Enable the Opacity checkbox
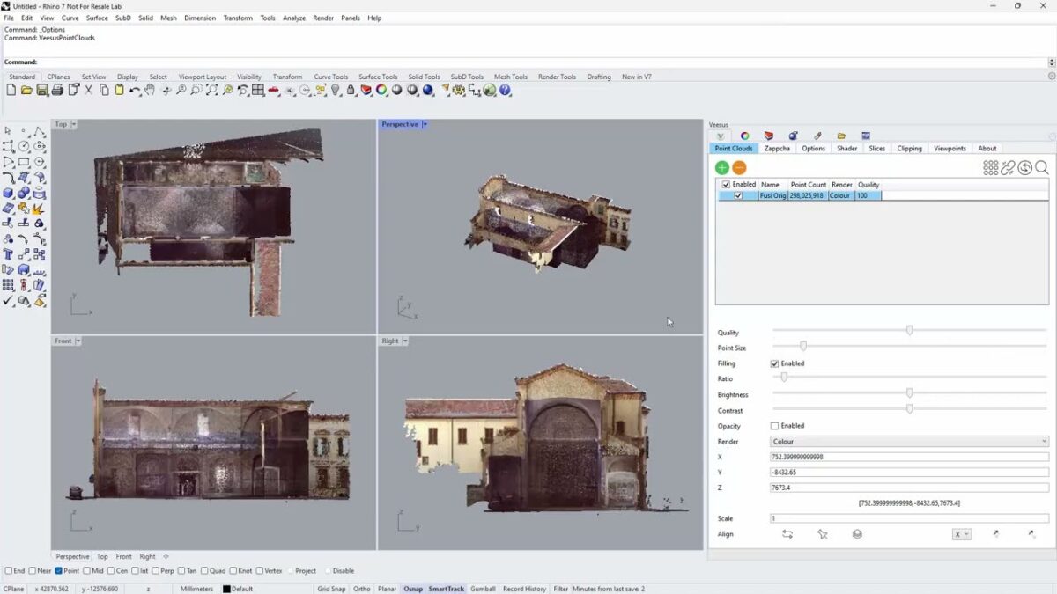The width and height of the screenshot is (1057, 594). point(774,426)
